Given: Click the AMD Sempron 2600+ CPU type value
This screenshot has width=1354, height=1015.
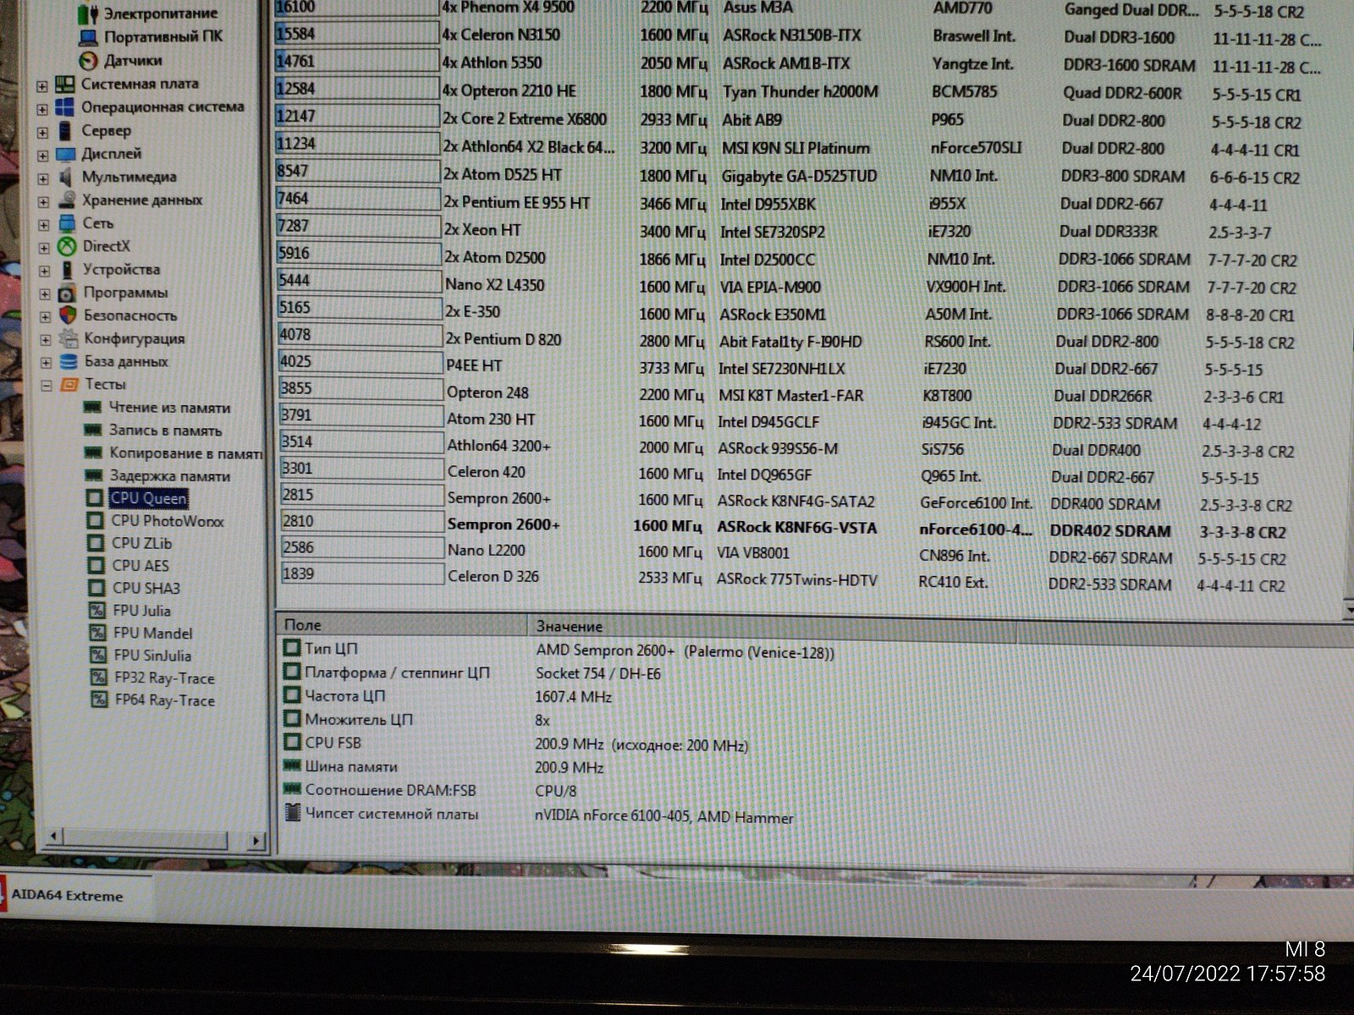Looking at the screenshot, I should 685,651.
